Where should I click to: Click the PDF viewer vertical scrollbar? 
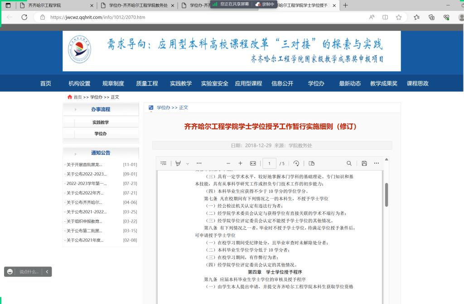[387, 195]
